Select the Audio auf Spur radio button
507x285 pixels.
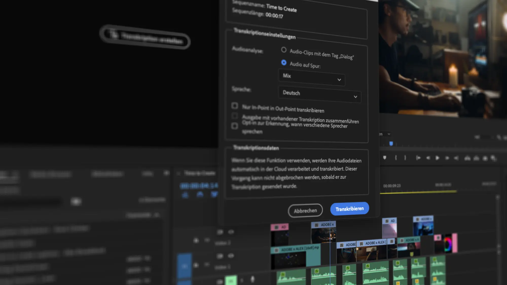pyautogui.click(x=284, y=62)
